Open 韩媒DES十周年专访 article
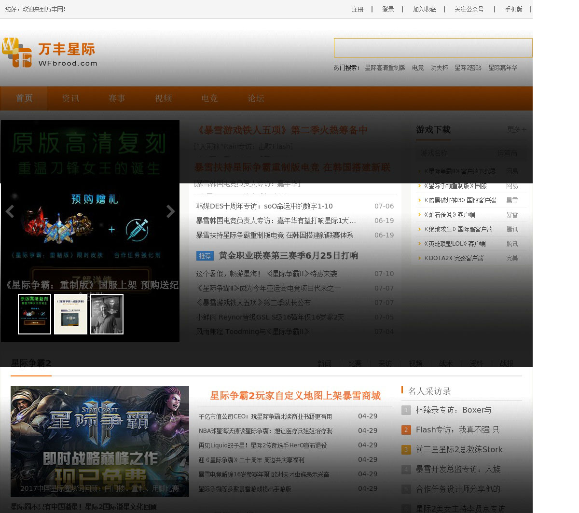This screenshot has height=513, width=579. [x=264, y=206]
